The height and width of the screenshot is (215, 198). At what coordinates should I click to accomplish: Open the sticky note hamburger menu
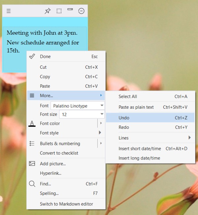tap(9, 11)
